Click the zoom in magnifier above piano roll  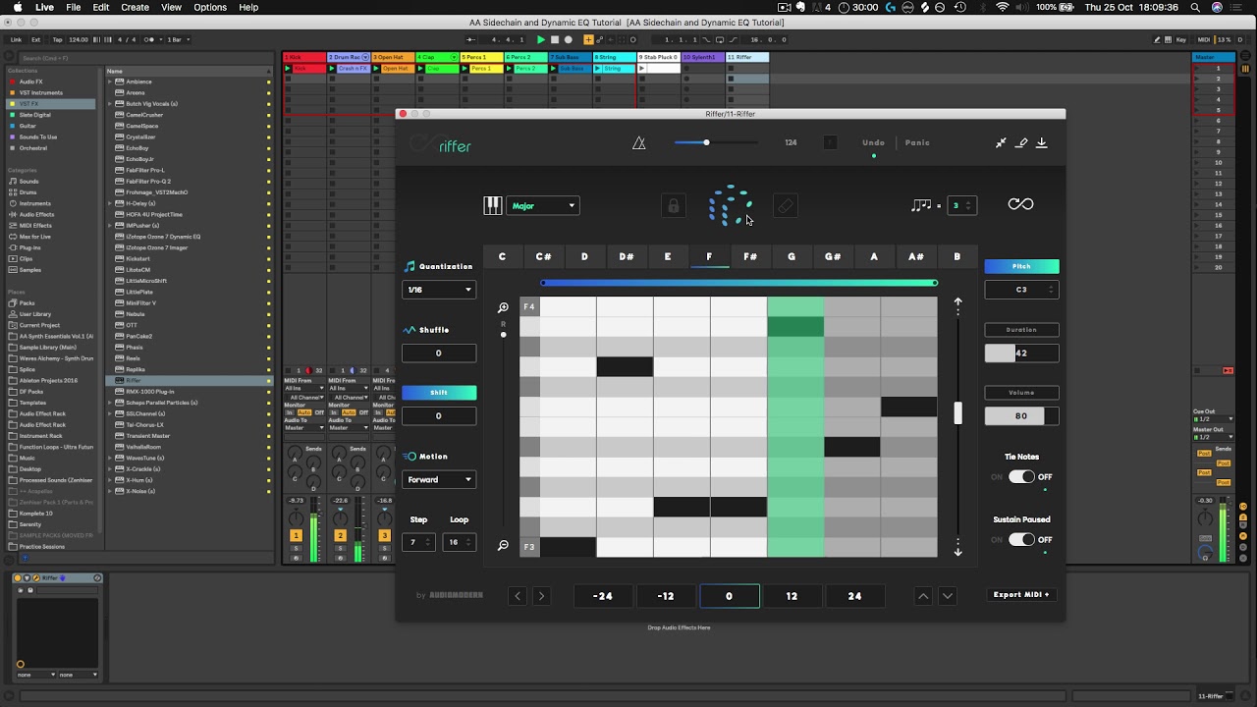(x=503, y=307)
